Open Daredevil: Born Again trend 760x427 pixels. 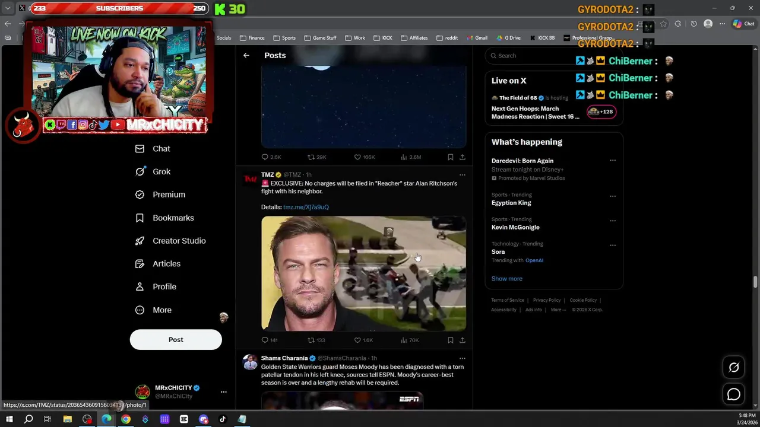point(522,161)
